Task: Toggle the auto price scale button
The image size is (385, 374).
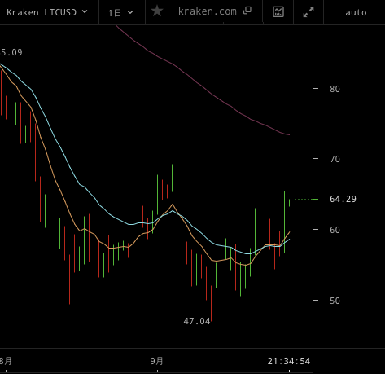Action: tap(356, 12)
